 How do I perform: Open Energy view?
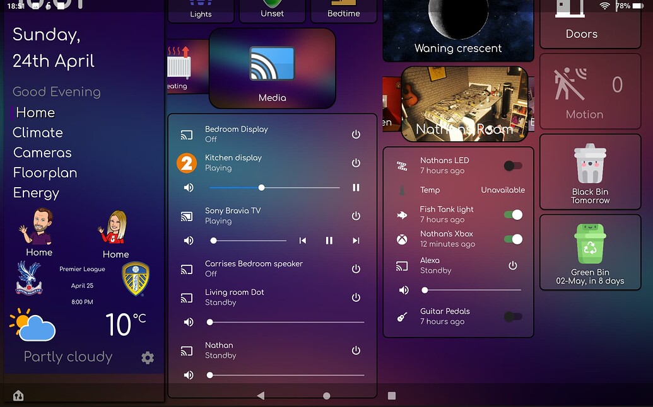click(x=36, y=193)
